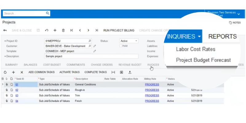
Task: Edit customer with pencil icon
Action: coord(94,46)
